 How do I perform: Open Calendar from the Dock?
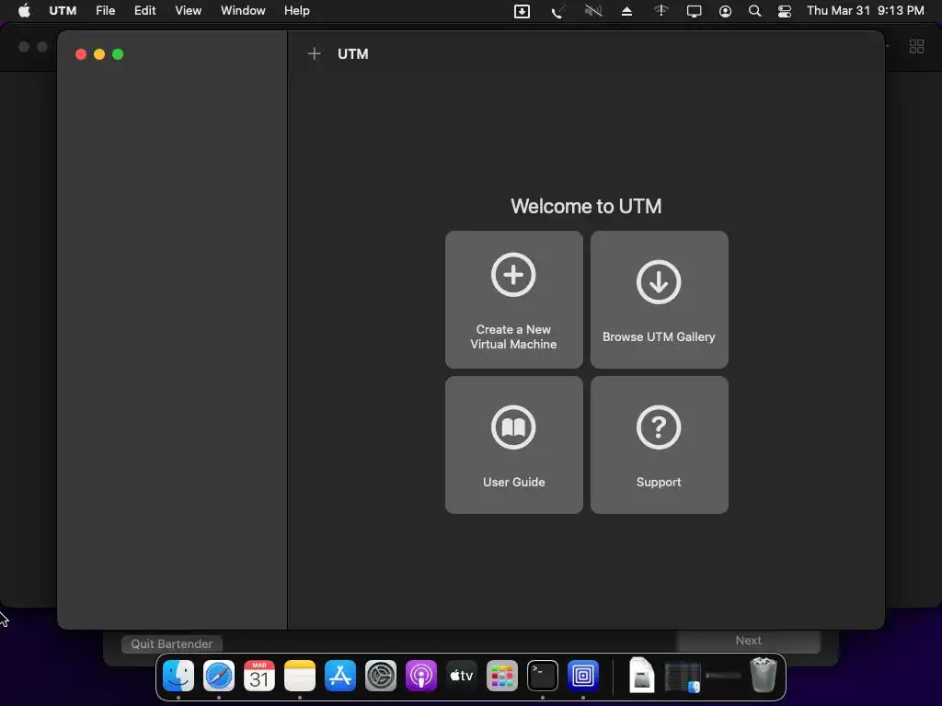[x=258, y=676]
